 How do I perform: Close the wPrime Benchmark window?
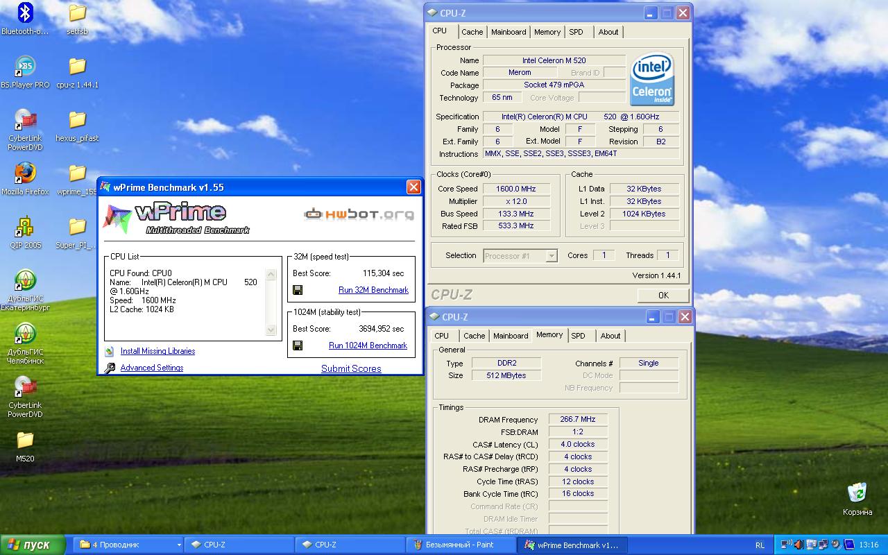(413, 187)
